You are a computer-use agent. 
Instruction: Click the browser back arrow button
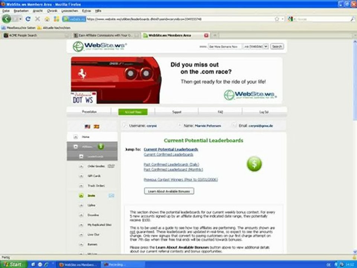click(7, 19)
